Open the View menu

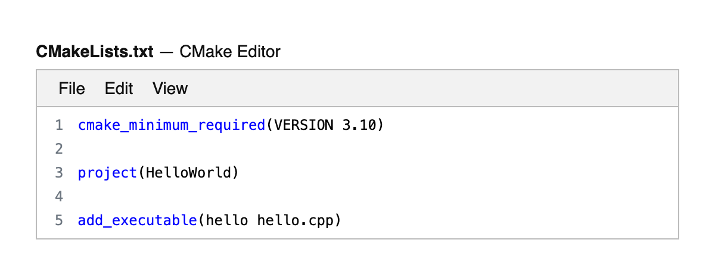(x=170, y=89)
